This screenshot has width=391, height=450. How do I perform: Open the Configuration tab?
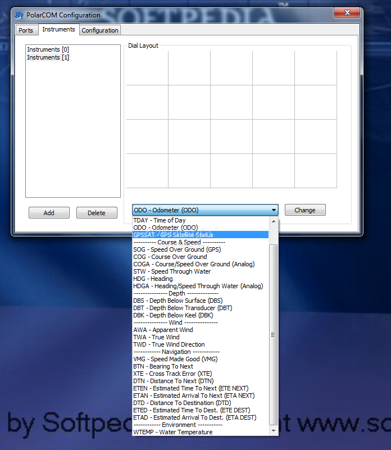point(100,30)
